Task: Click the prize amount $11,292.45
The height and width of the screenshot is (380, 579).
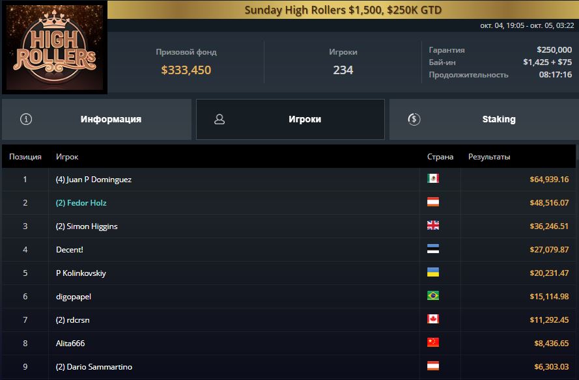Action: click(x=549, y=320)
